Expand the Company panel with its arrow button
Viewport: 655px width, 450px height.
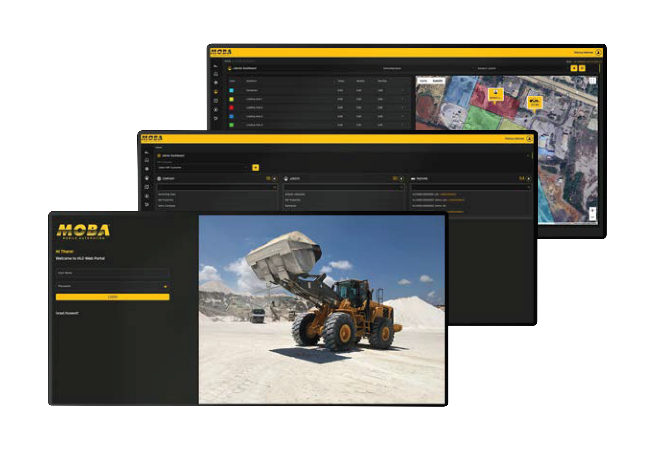pos(274,179)
